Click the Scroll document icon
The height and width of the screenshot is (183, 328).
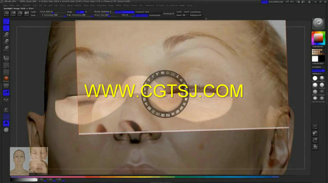click(26, 14)
